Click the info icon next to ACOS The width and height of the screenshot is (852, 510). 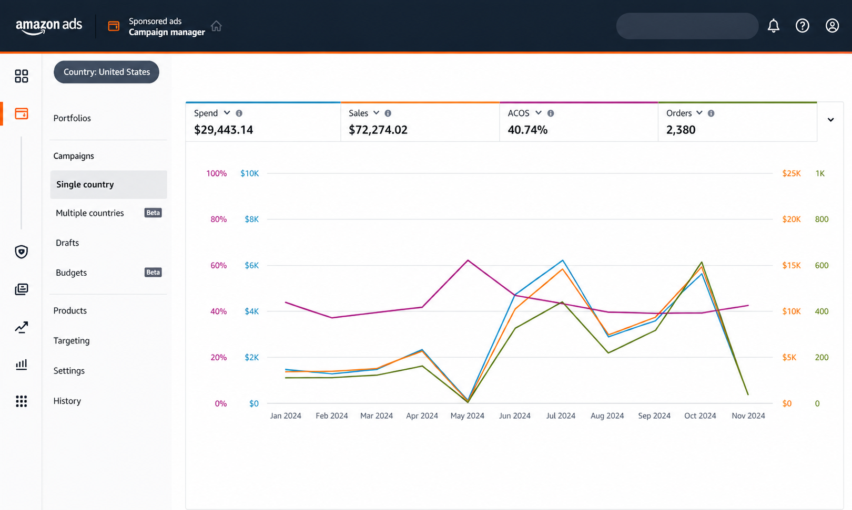pyautogui.click(x=551, y=113)
